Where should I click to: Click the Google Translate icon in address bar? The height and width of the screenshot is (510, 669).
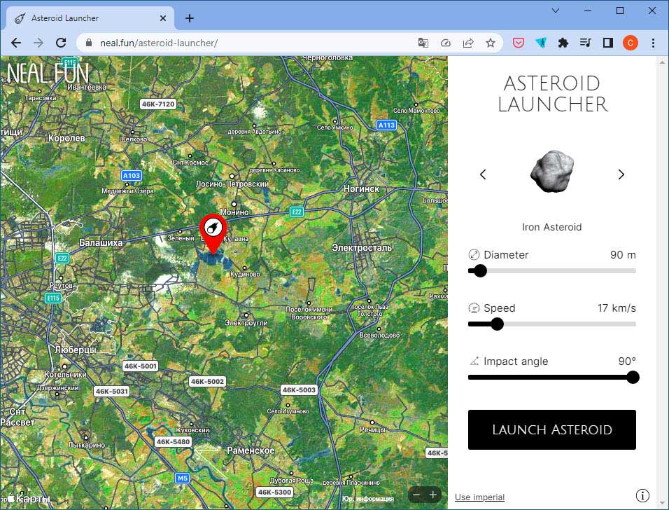coord(423,43)
